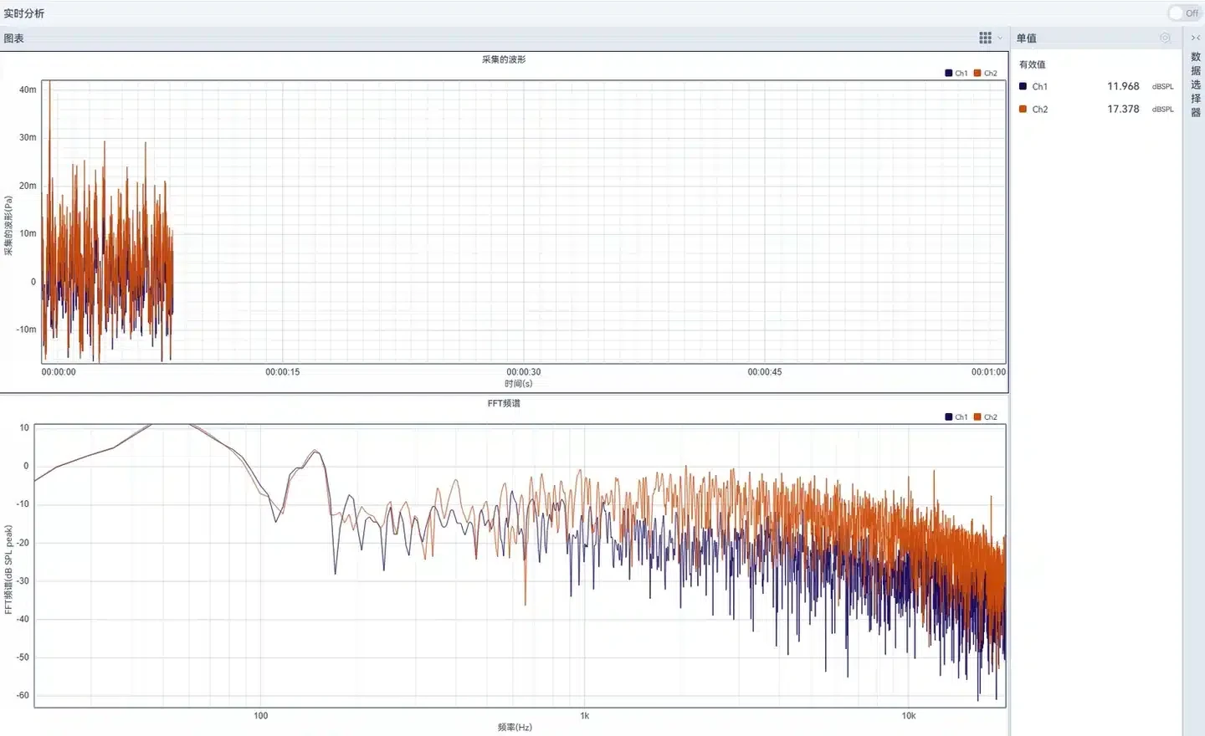Click the 有效值 section label
The width and height of the screenshot is (1205, 736).
[1032, 64]
